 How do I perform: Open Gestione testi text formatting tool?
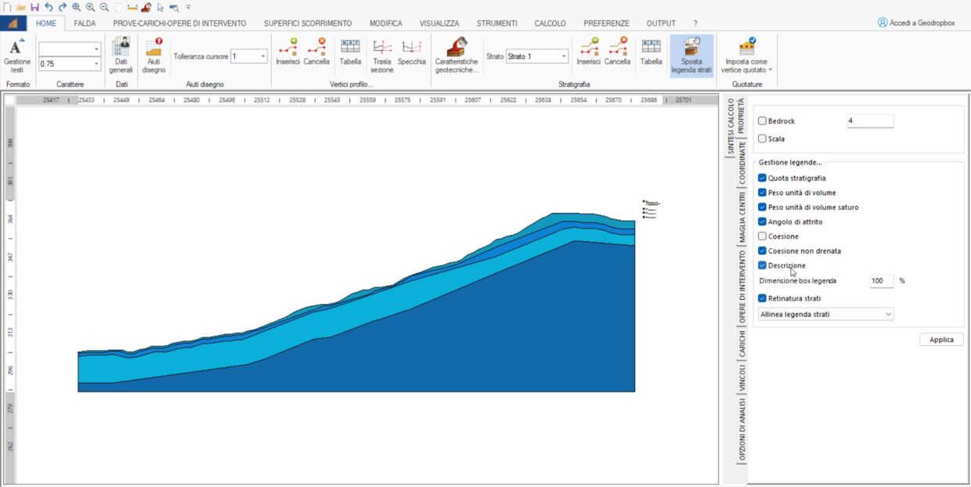(x=17, y=55)
